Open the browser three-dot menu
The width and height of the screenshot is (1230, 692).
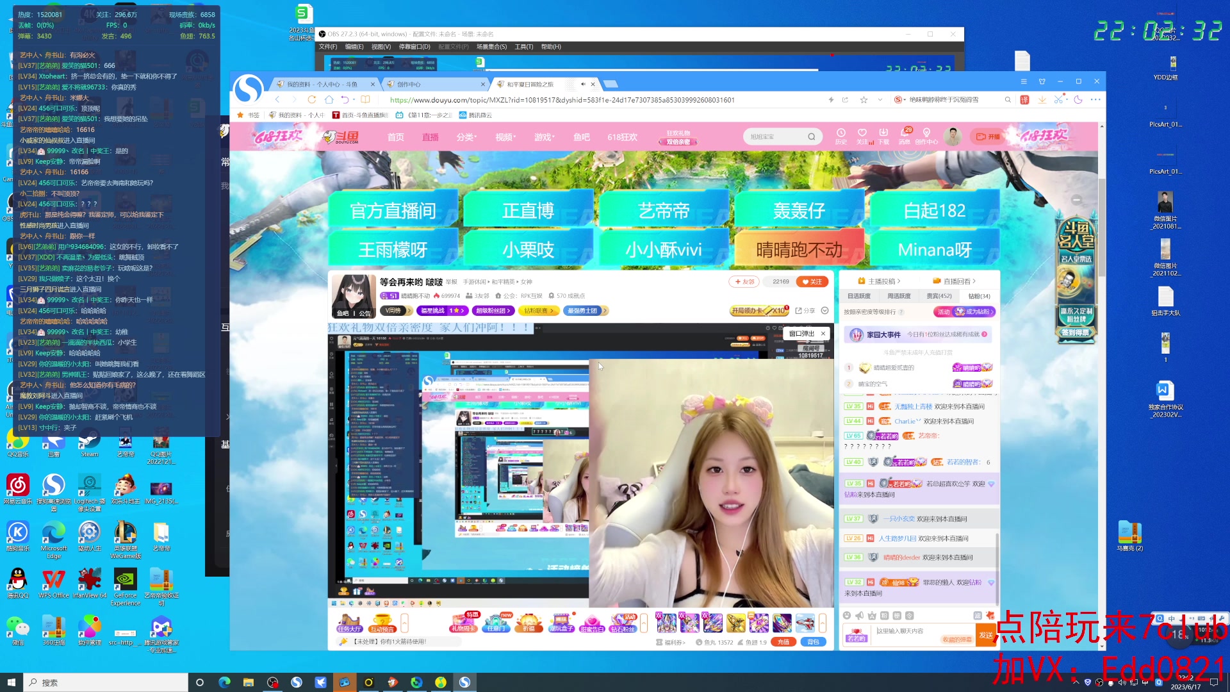click(1095, 100)
